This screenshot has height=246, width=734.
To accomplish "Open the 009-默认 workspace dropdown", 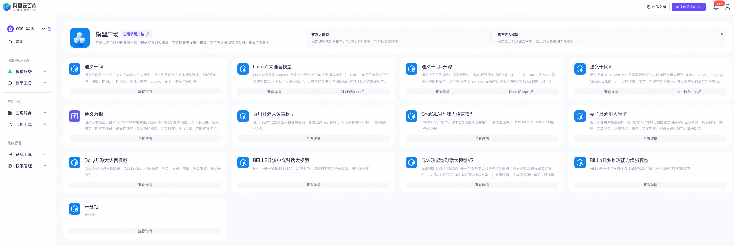I will (43, 29).
